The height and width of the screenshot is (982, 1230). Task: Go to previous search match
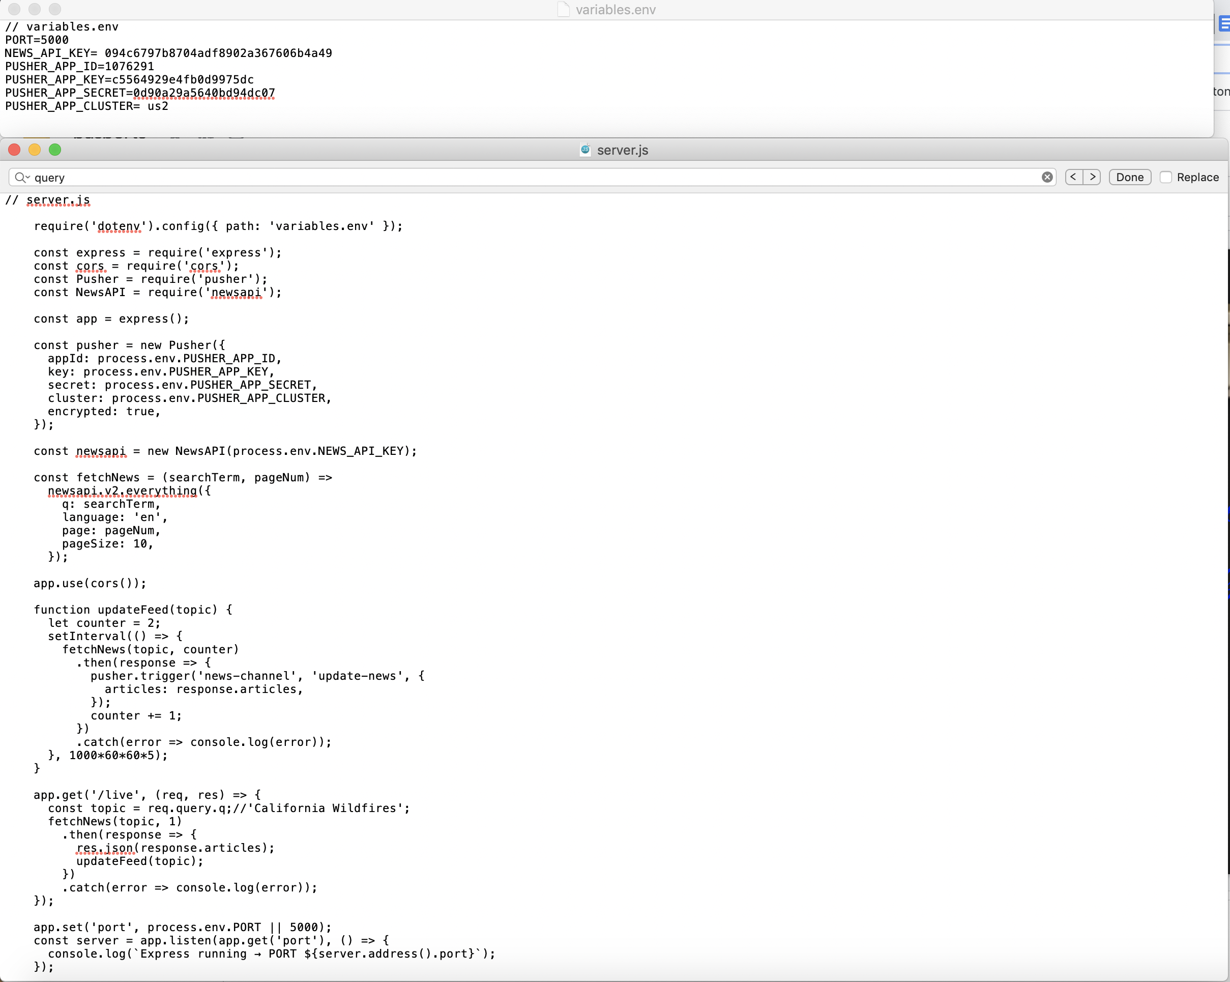[x=1073, y=178]
